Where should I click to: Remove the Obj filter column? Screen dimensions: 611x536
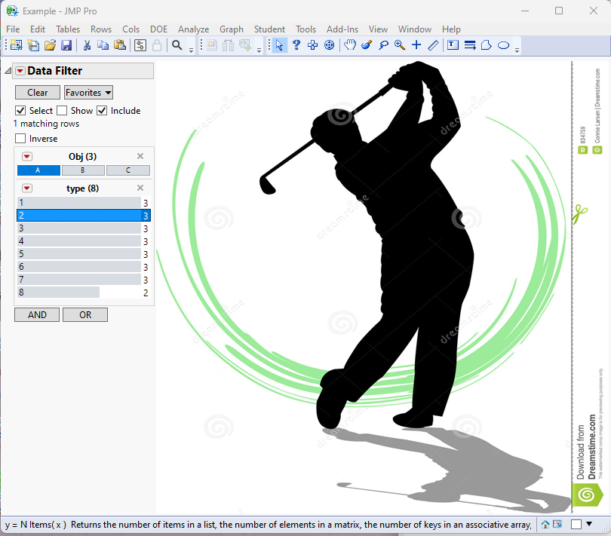coord(140,156)
